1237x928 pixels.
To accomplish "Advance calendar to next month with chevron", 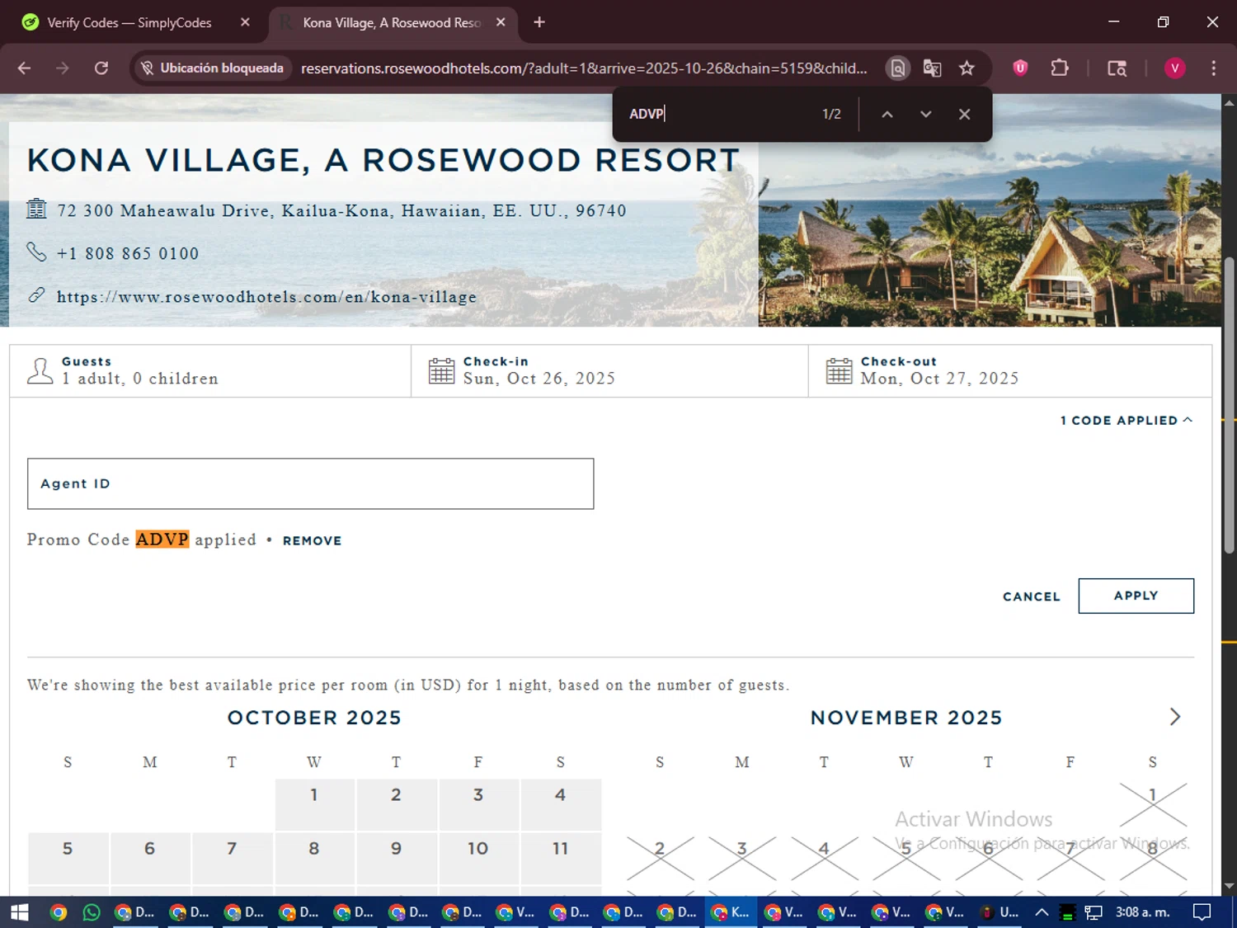I will point(1175,717).
